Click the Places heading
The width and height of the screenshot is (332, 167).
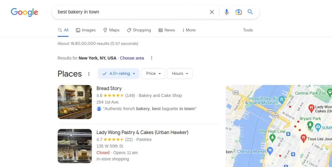click(x=69, y=74)
